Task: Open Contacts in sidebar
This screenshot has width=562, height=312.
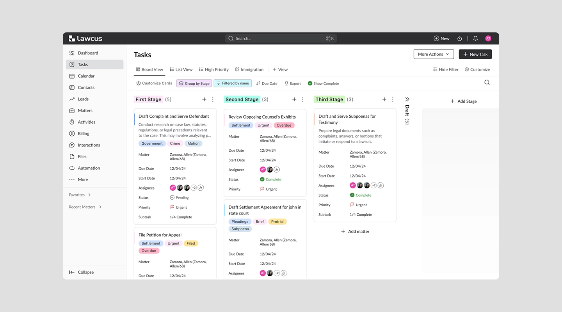Action: click(94, 87)
